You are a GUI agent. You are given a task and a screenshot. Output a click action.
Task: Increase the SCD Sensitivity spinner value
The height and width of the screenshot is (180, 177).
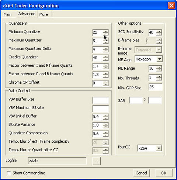159,31
